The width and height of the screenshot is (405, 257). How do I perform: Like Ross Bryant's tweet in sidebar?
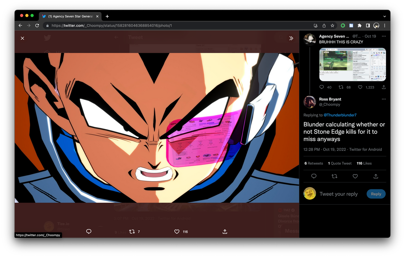pos(355,176)
